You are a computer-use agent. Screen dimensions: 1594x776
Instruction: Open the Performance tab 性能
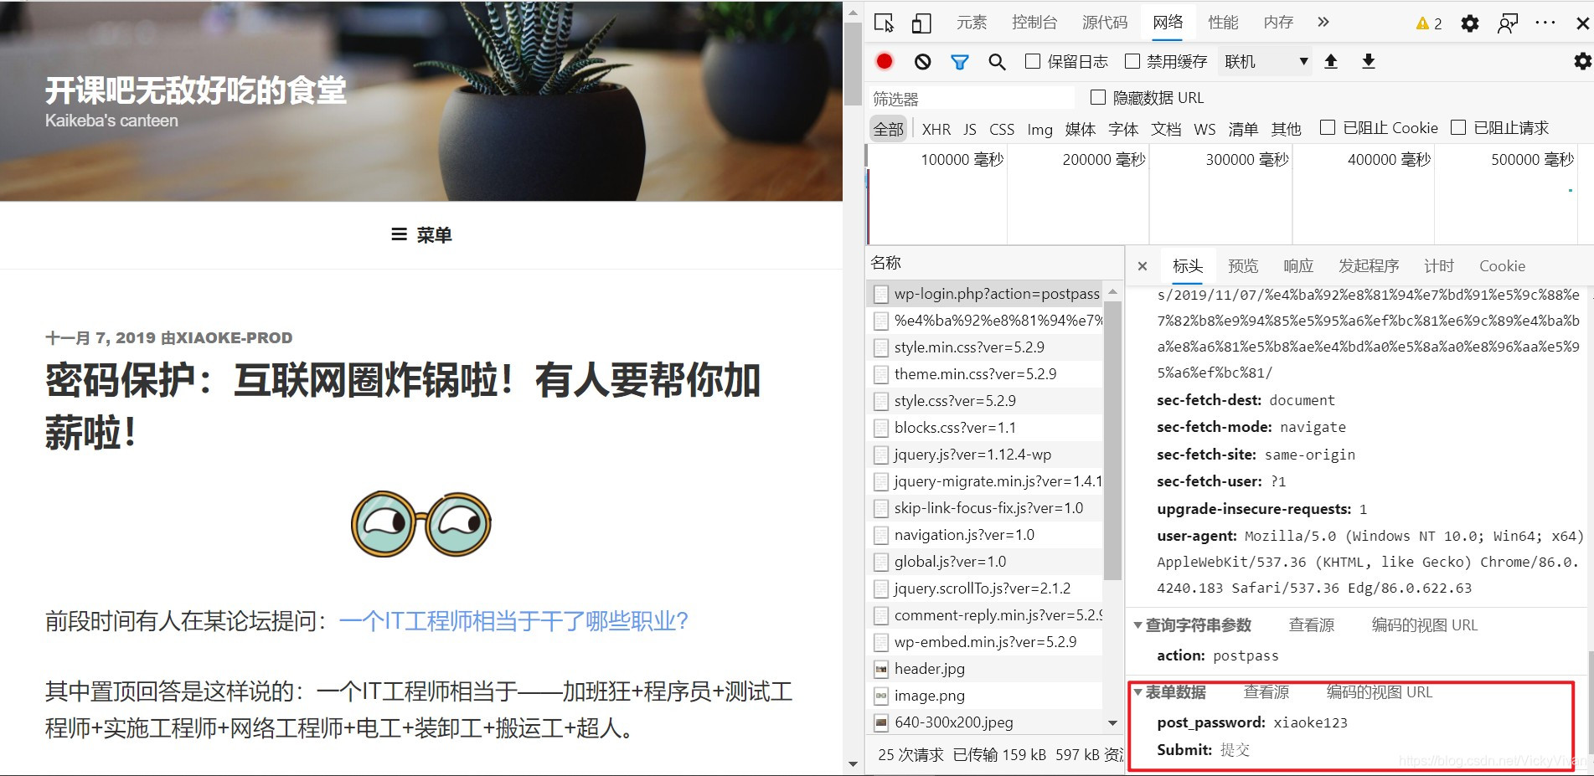coord(1223,23)
